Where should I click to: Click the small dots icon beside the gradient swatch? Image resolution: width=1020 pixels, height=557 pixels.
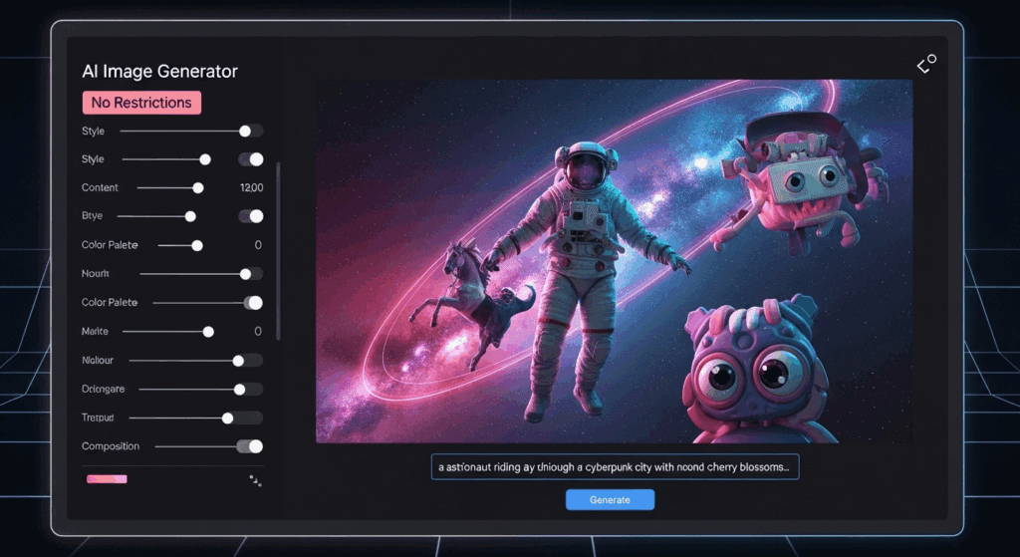click(255, 481)
